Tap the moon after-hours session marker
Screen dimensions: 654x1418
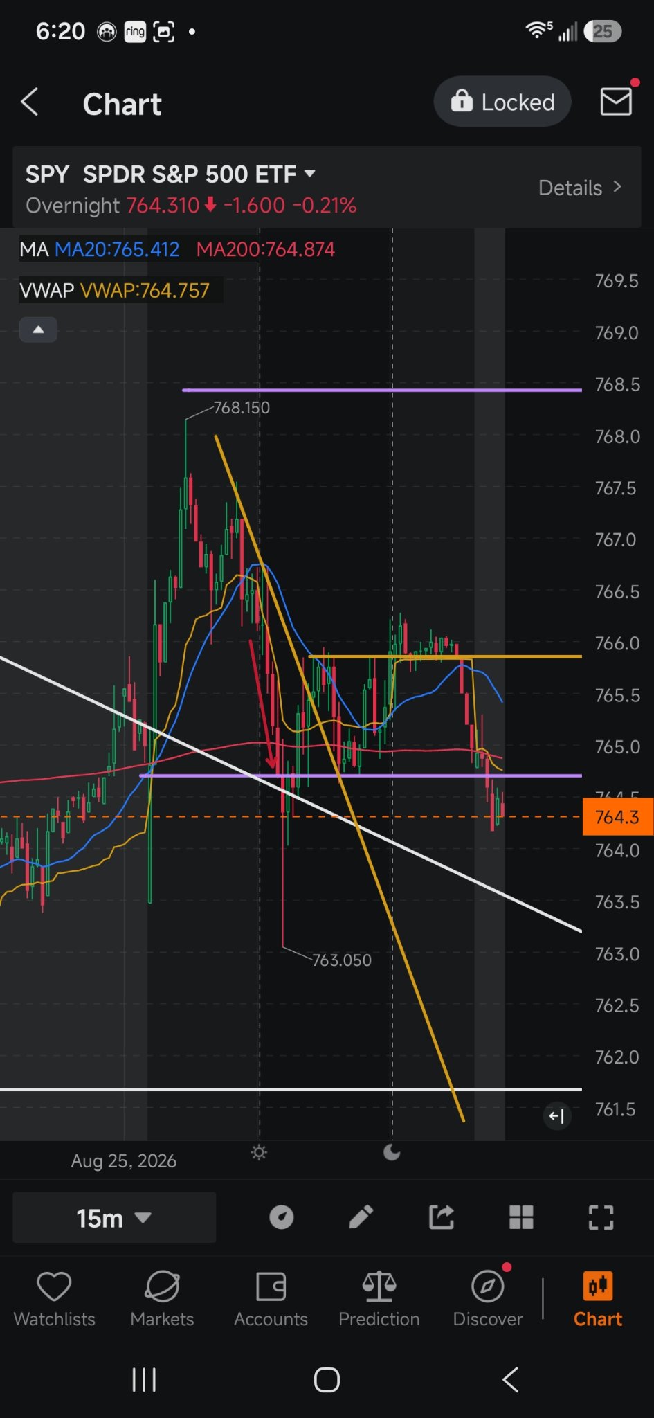click(x=392, y=1152)
